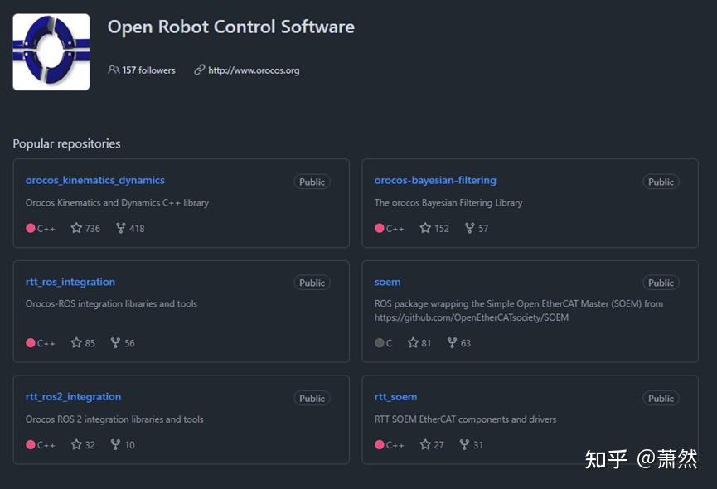Click the link icon beside the orocos.org URL
The width and height of the screenshot is (717, 489).
point(200,70)
